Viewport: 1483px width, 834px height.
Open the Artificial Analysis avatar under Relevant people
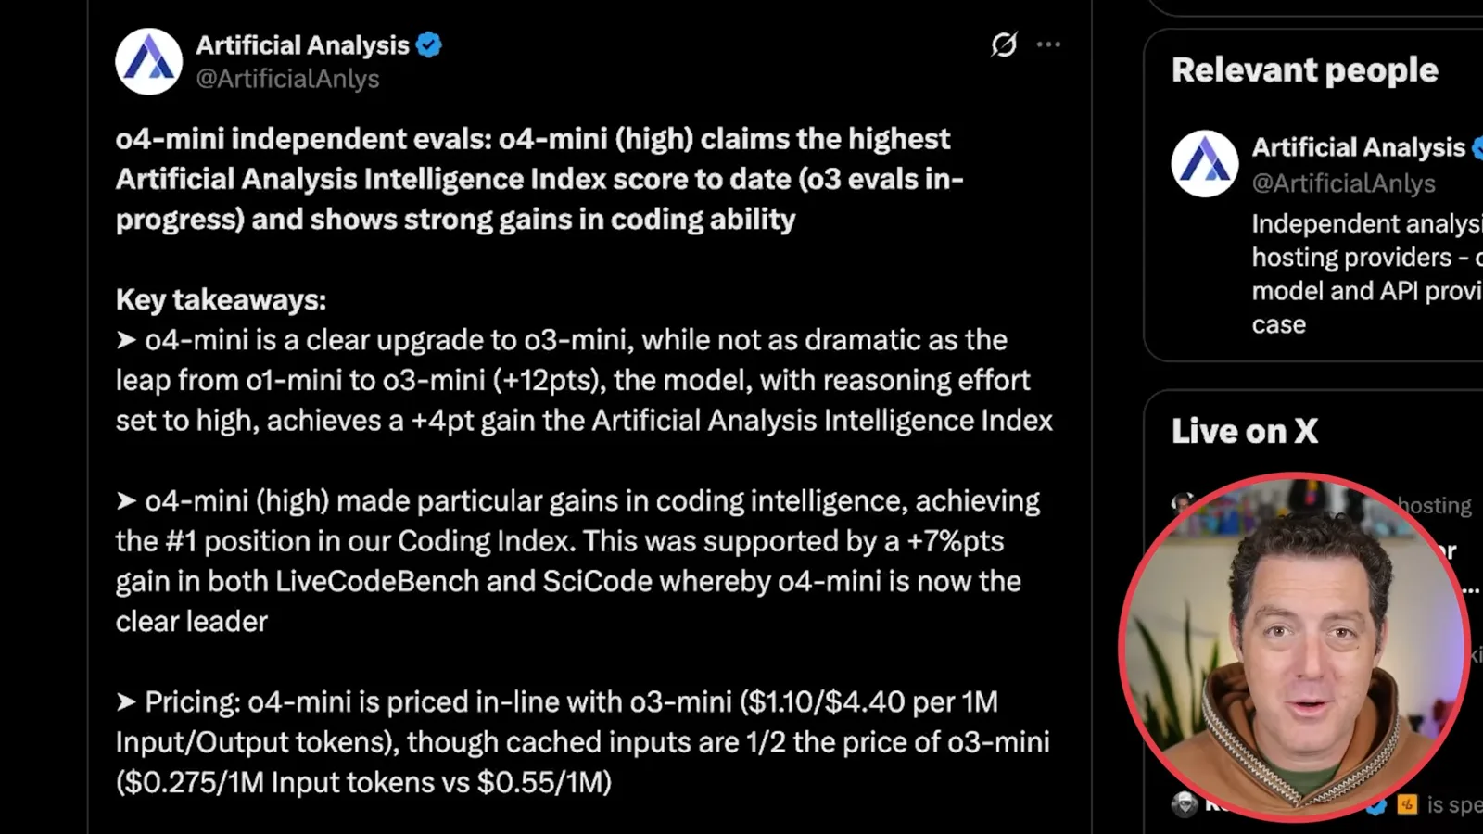tap(1205, 163)
